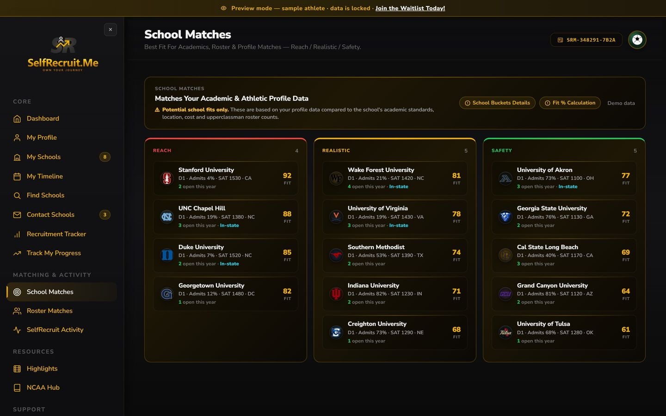Click the Georgia State University name
Screen dimensions: 666x416
[x=552, y=208]
